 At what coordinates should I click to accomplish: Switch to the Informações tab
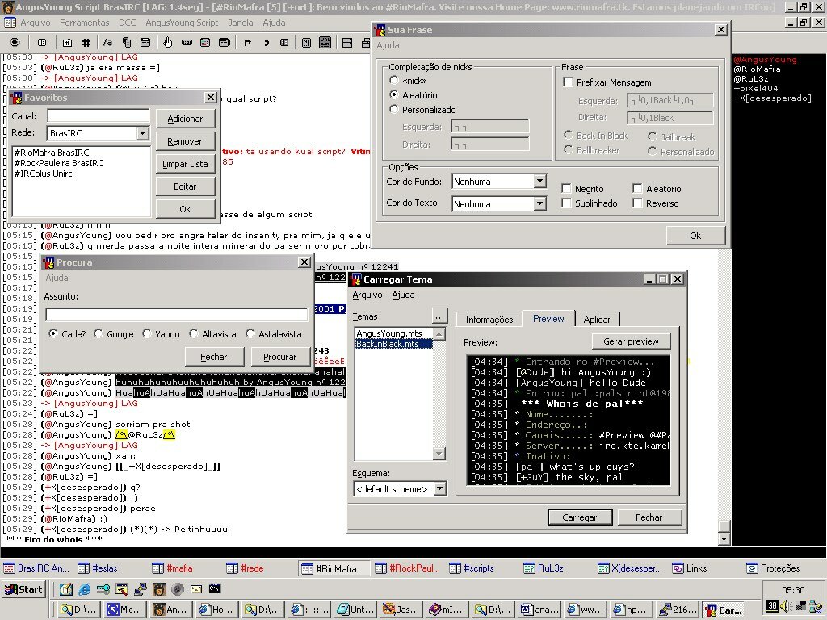point(489,320)
